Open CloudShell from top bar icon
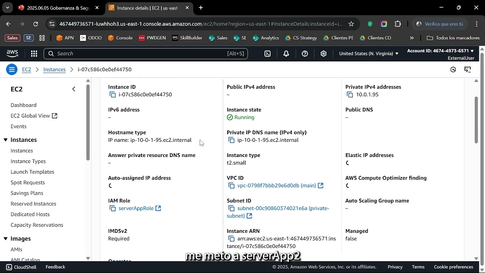 [x=268, y=53]
